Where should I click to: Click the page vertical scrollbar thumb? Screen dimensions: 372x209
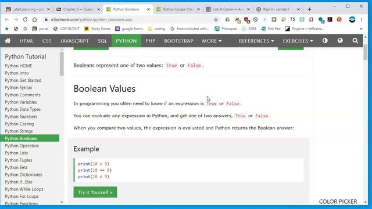366,52
